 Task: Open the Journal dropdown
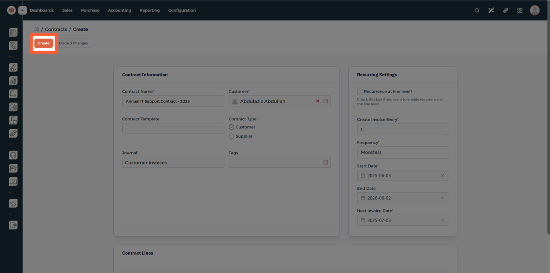click(x=173, y=163)
